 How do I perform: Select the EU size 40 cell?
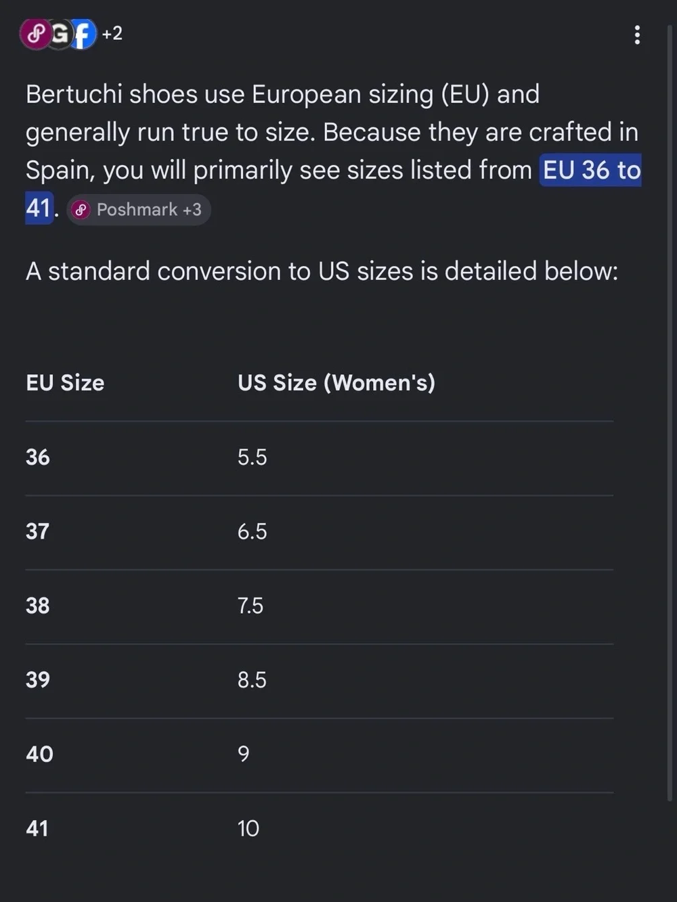coord(39,754)
